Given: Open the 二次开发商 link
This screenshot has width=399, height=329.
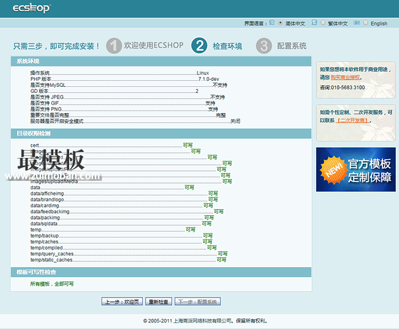Looking at the screenshot, I should 352,120.
